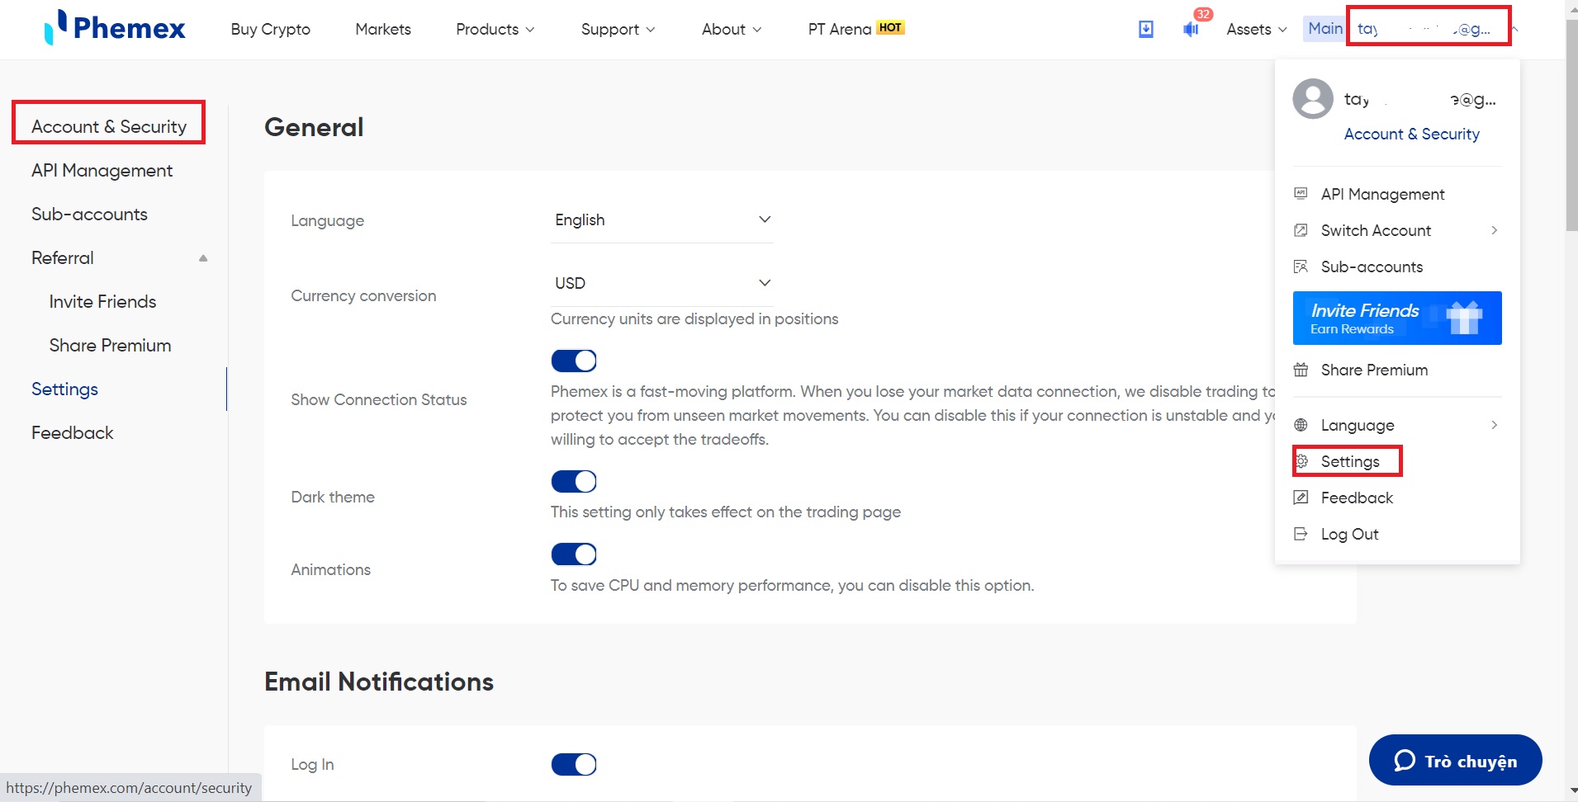Select Sub-accounts in left sidebar
1578x802 pixels.
(89, 215)
